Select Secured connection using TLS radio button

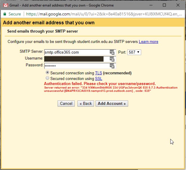point(47,72)
